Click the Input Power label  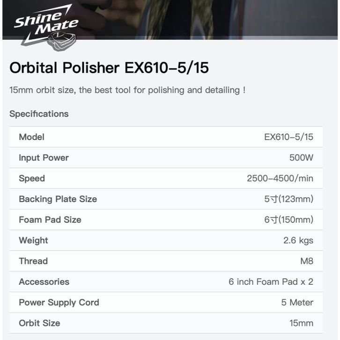tap(44, 158)
